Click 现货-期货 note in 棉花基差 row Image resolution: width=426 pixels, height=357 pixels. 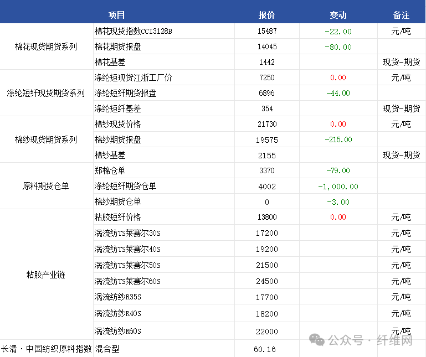(x=402, y=62)
